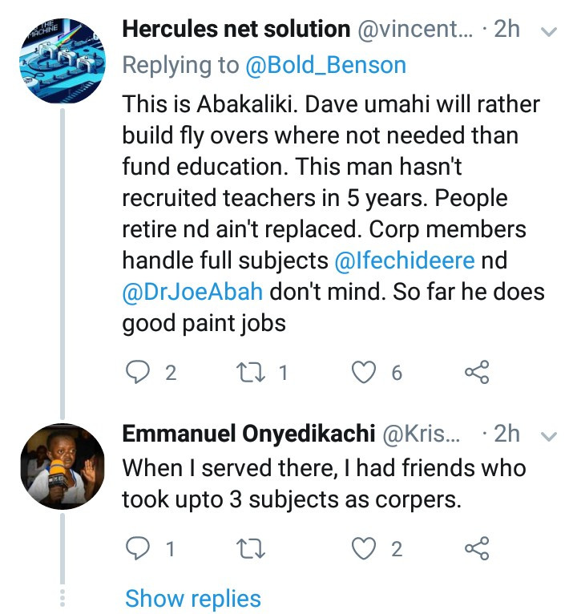Screen dimensions: 577x614
Task: Click the three-dot thread indicator beside Show replies
Action: coord(63,598)
